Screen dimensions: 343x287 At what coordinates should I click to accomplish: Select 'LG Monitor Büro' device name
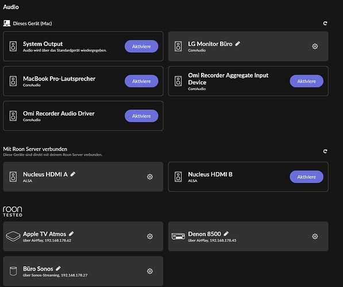[210, 44]
